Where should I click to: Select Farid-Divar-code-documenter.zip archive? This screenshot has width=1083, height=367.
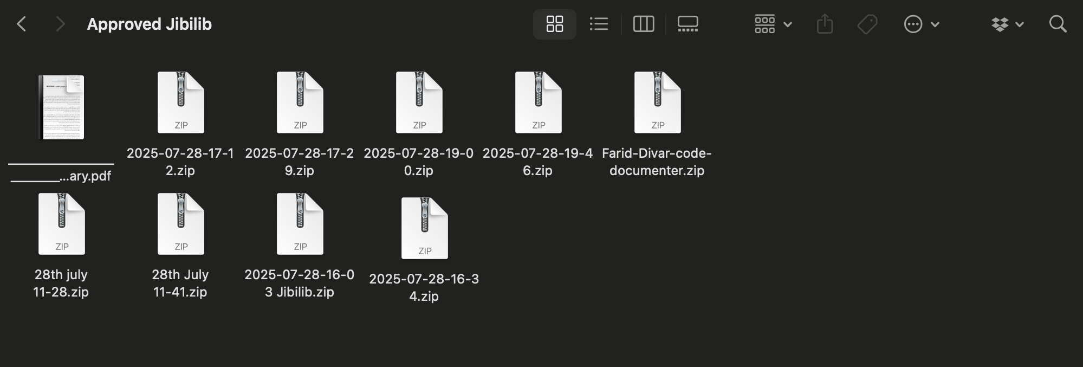657,102
